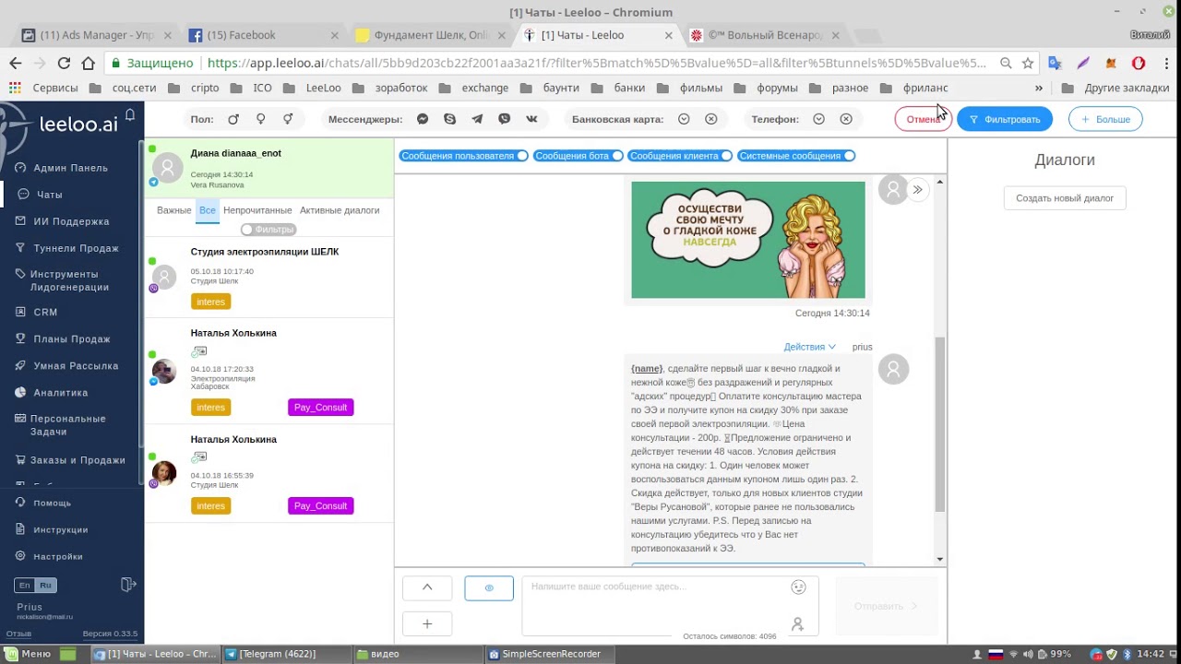This screenshot has width=1181, height=664.
Task: Open the Действия dropdown
Action: tap(809, 347)
